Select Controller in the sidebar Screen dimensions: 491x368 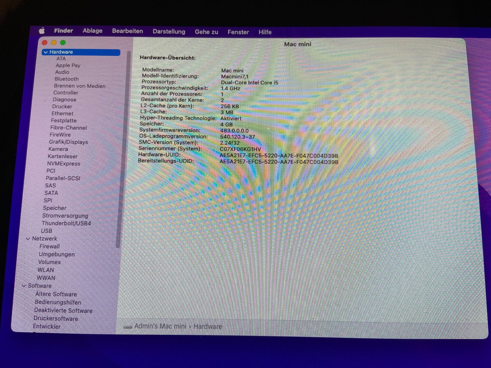[x=66, y=93]
